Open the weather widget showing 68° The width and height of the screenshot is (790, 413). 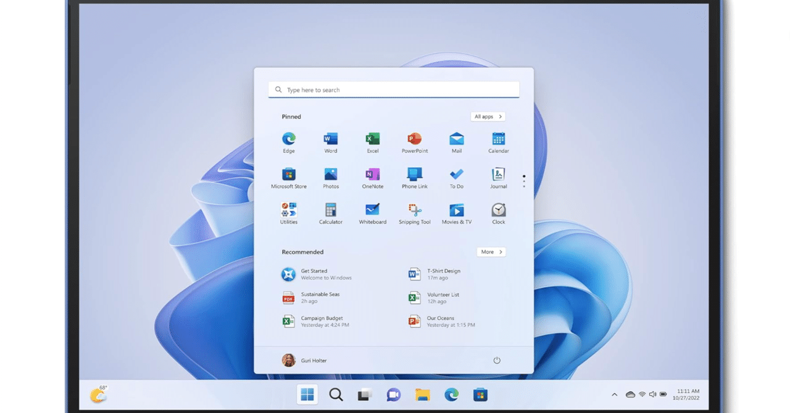99,394
